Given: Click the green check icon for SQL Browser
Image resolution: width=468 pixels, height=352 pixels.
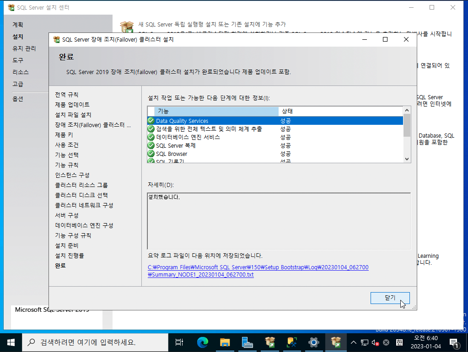Looking at the screenshot, I should tap(151, 154).
